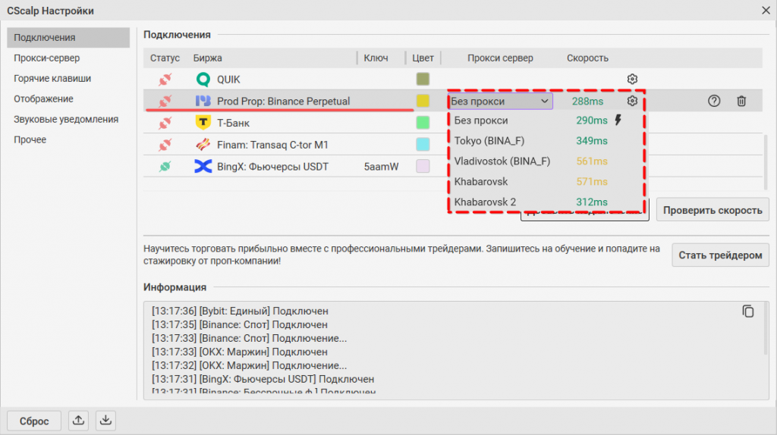
Task: Open Binance Perpetual settings gear icon
Action: (632, 101)
